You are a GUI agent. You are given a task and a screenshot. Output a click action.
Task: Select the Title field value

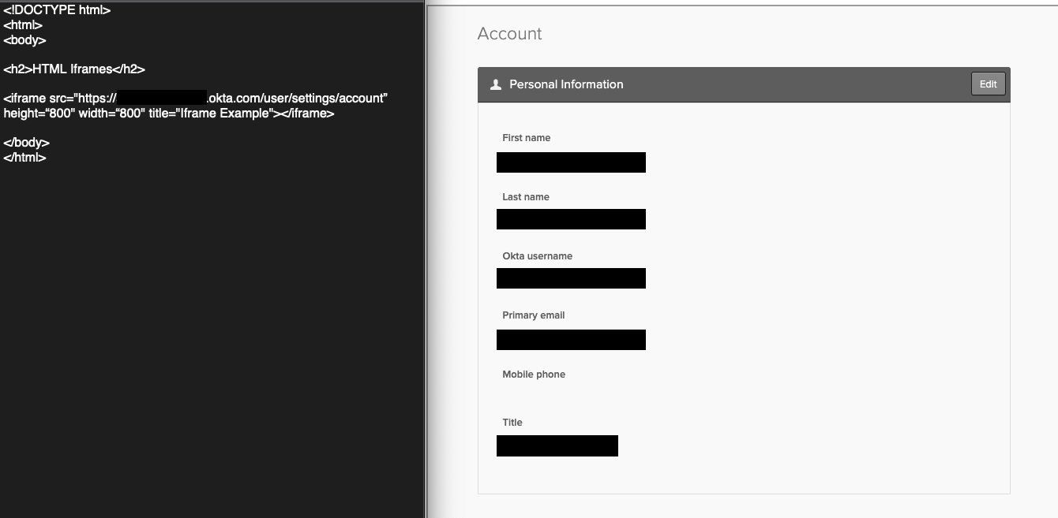point(557,445)
